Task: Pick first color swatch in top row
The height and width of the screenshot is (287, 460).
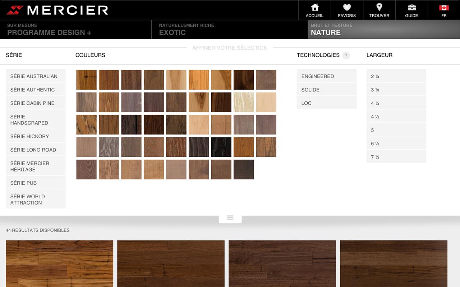Action: tap(86, 80)
